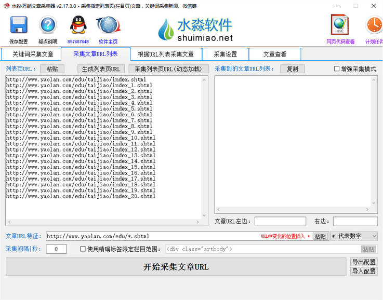Switch to the 文章查看 tab

pos(274,54)
